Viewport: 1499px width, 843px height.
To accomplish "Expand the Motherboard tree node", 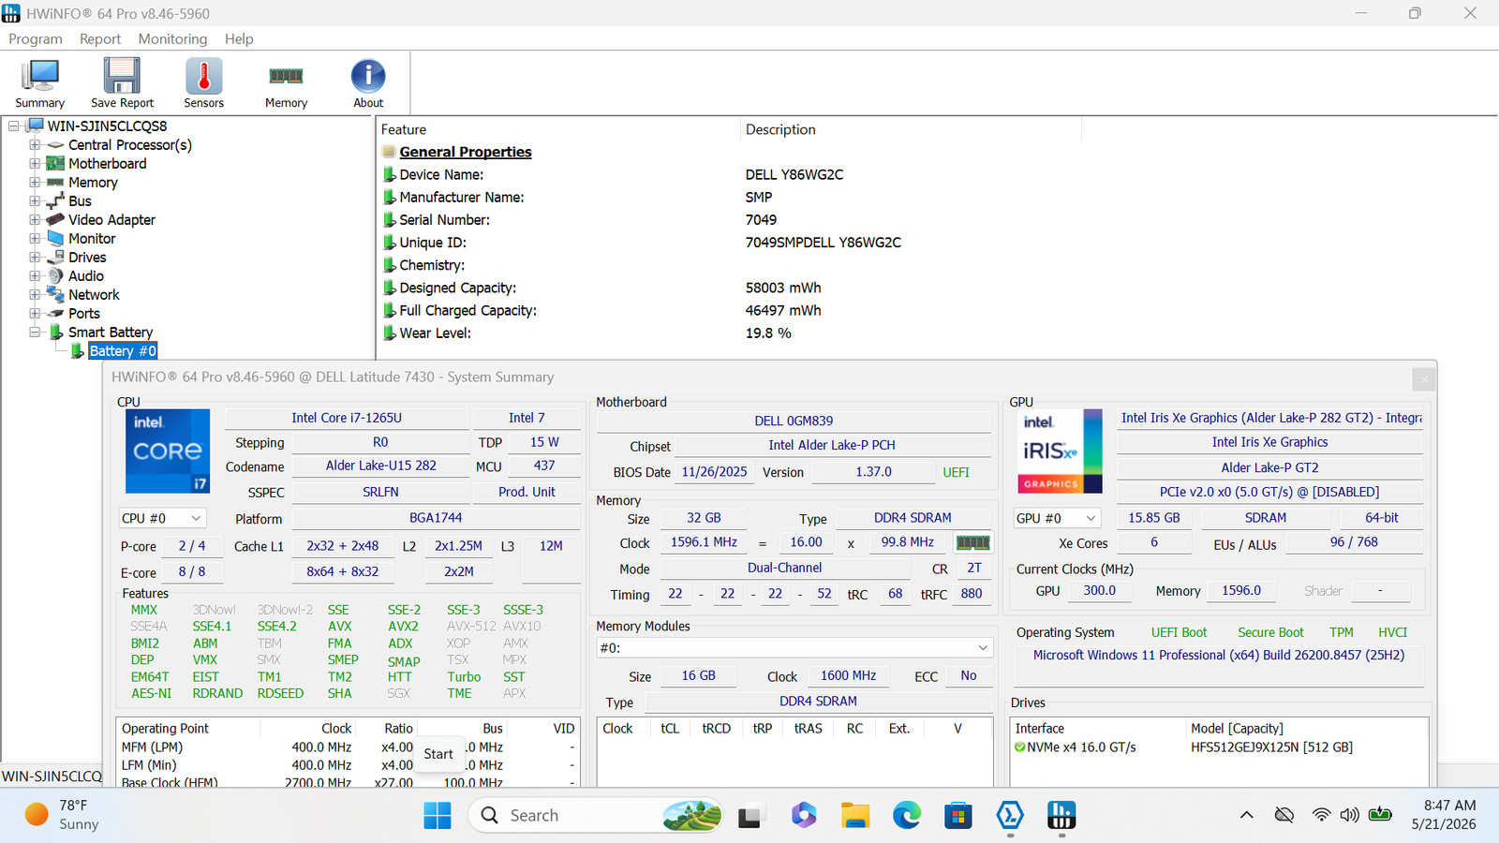I will pyautogui.click(x=35, y=164).
